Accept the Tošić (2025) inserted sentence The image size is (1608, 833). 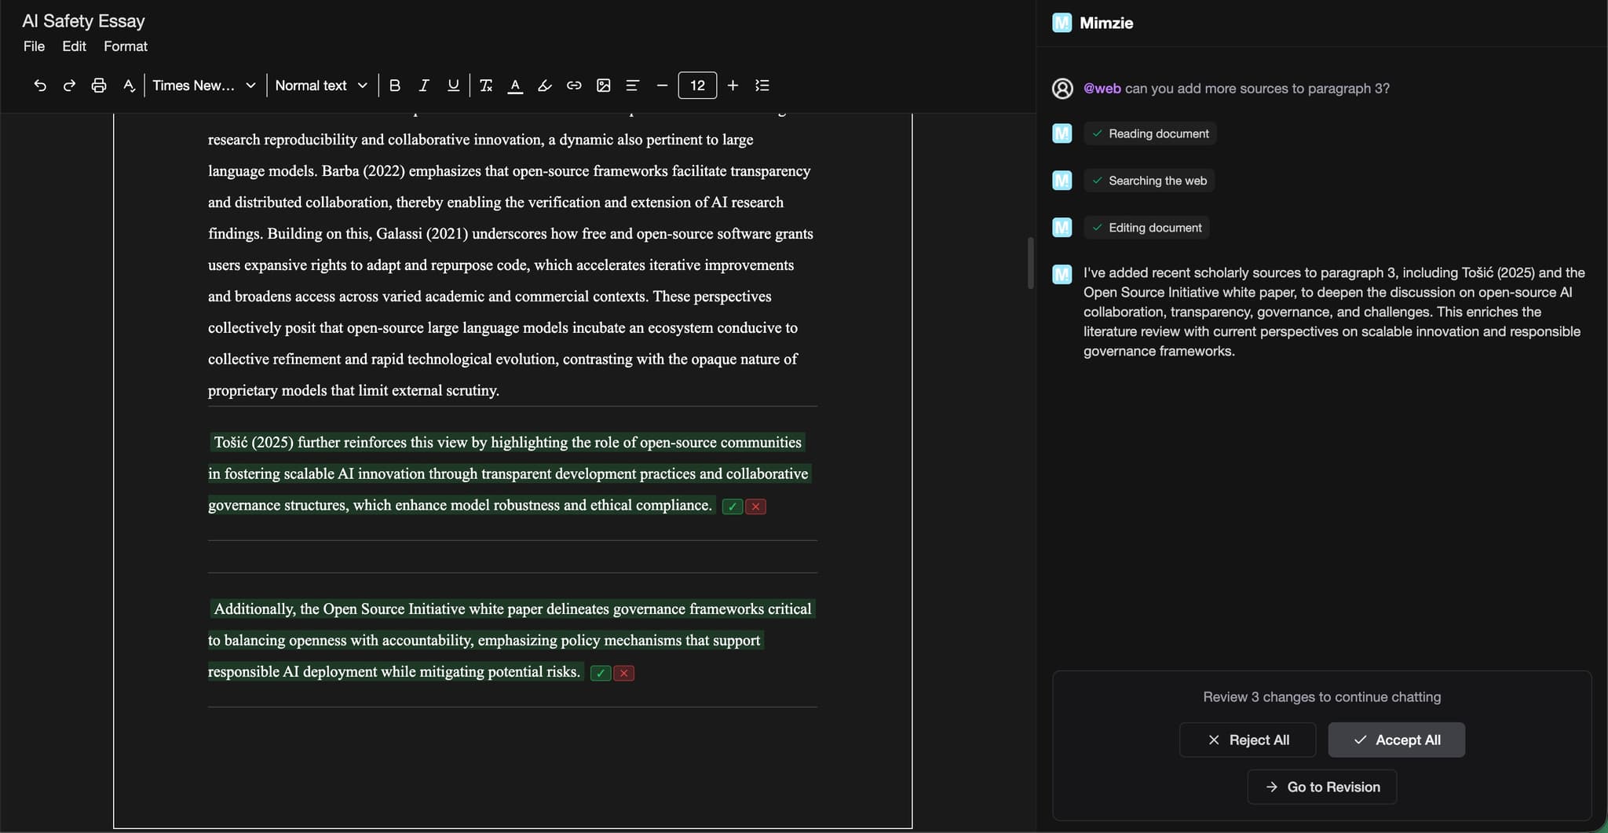(732, 506)
